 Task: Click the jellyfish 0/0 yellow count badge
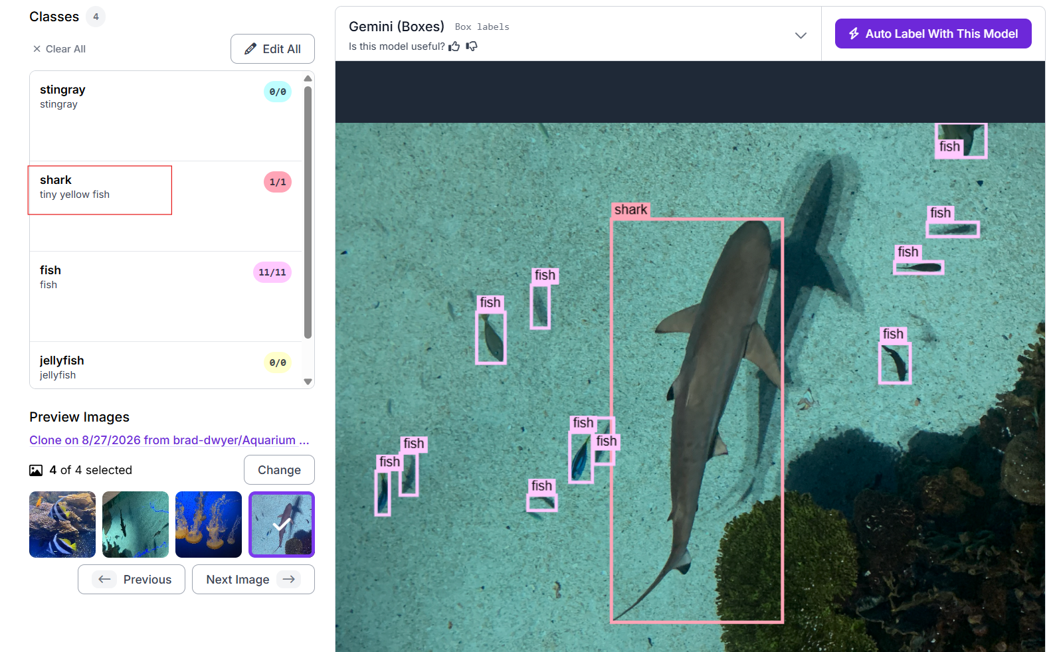(x=278, y=363)
